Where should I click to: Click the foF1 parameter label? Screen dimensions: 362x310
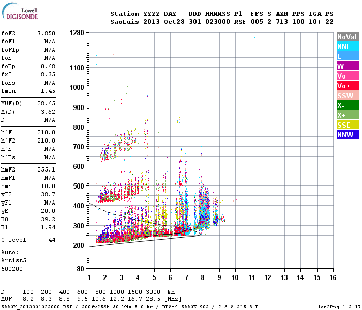(8, 41)
